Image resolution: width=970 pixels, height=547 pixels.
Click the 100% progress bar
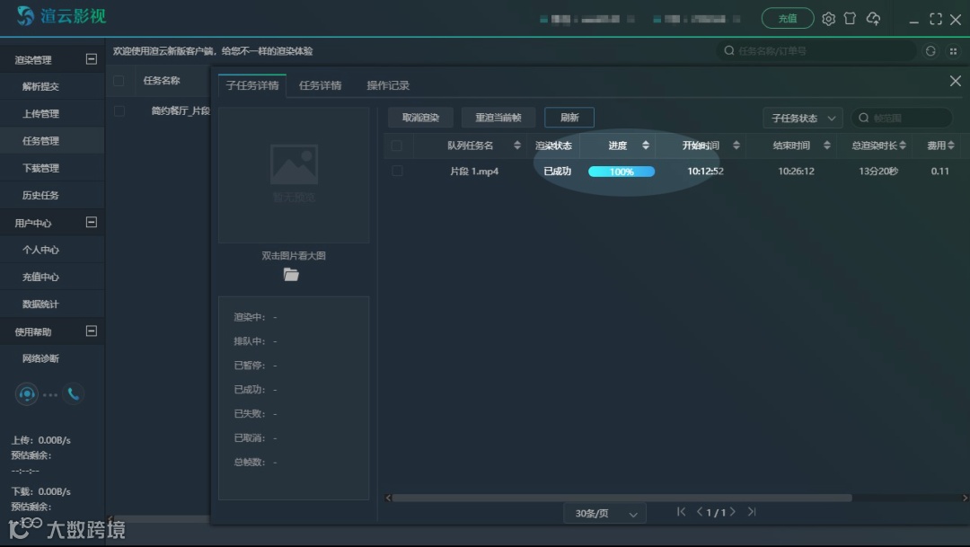pyautogui.click(x=622, y=172)
